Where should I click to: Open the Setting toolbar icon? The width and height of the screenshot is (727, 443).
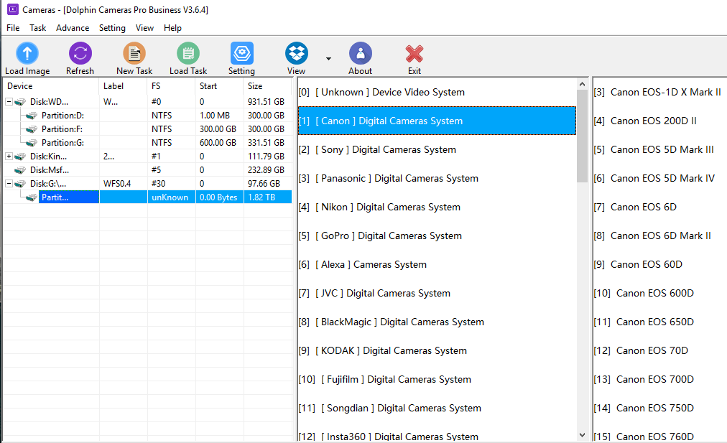tap(241, 54)
